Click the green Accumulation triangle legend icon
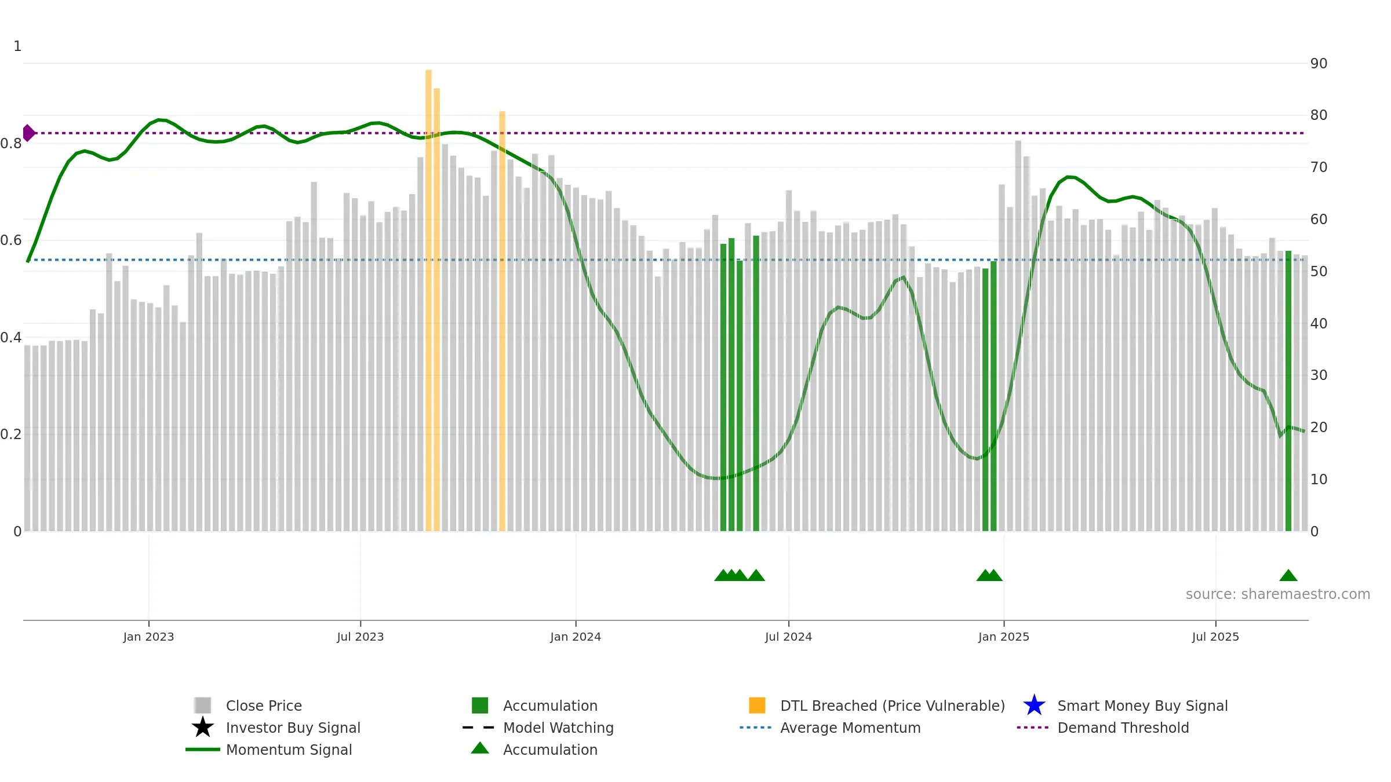Screen dimensions: 1391x782 (x=480, y=748)
